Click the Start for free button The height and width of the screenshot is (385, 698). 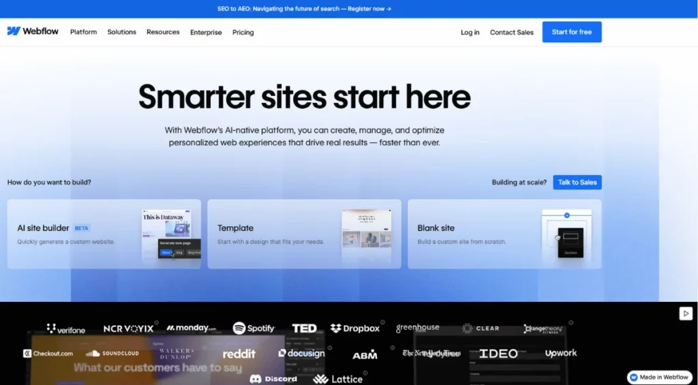[572, 32]
